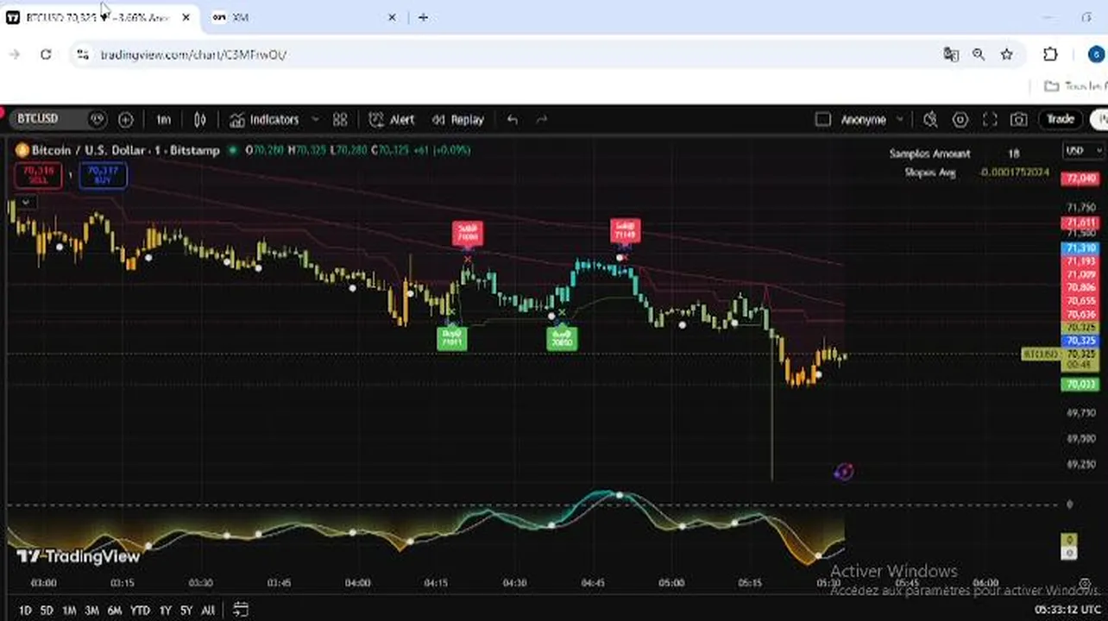Screen dimensions: 1108x621
Task: Click the translate page icon
Action: [x=951, y=54]
